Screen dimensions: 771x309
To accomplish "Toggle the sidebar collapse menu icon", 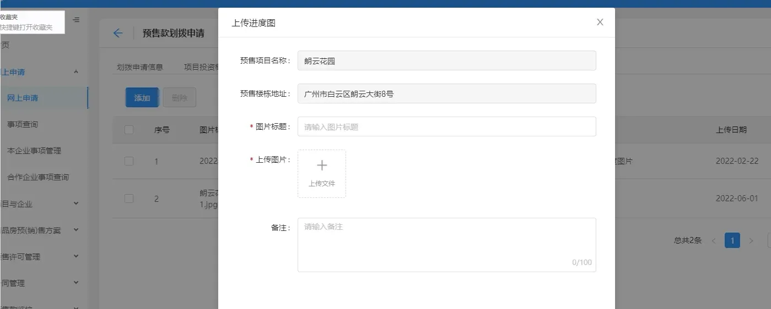I will (x=76, y=20).
